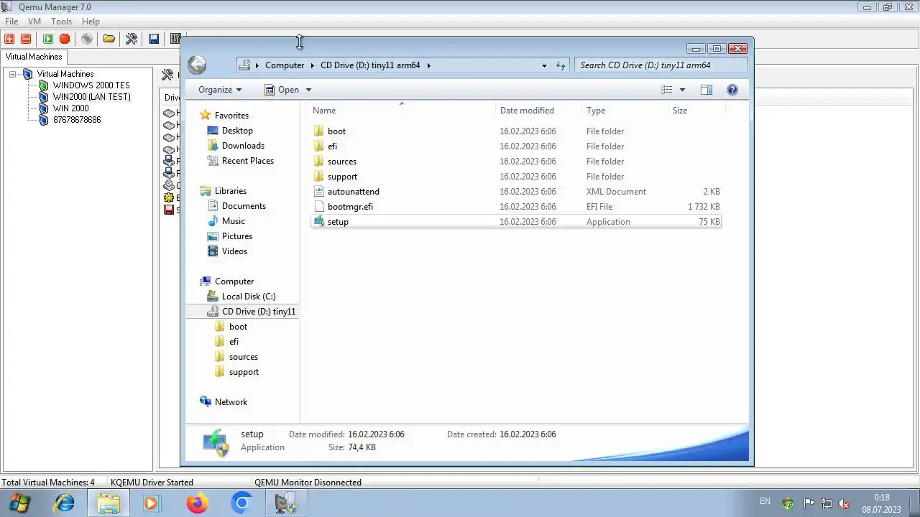920x517 pixels.
Task: Select the 87678678686 virtual machine
Action: click(77, 120)
